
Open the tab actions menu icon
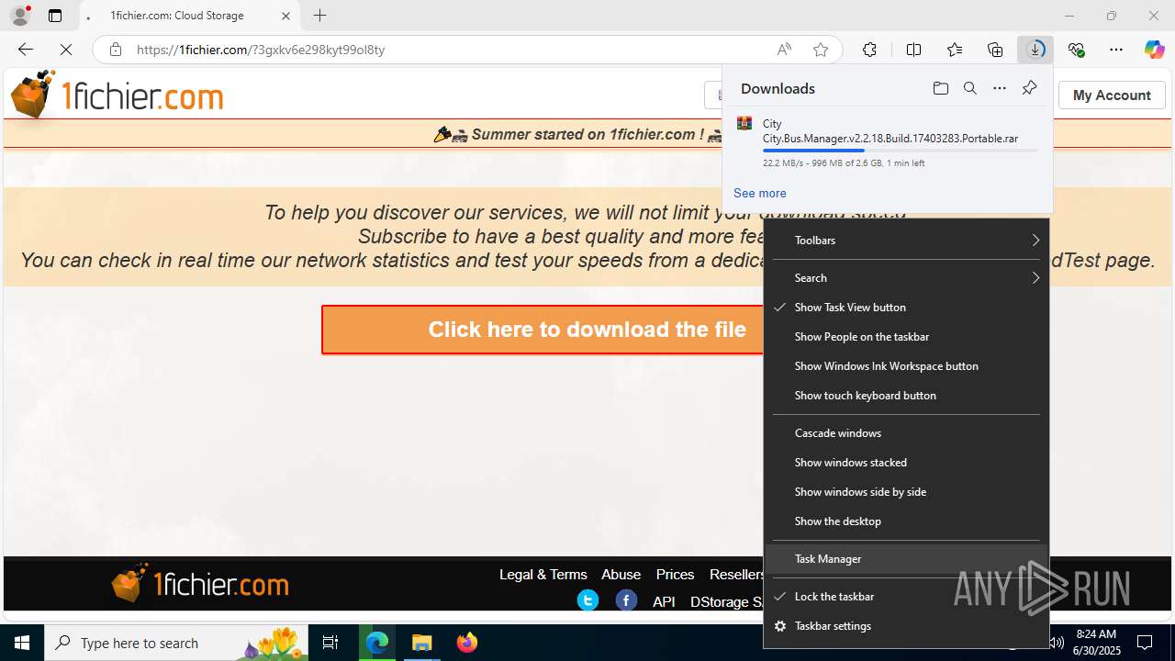[55, 16]
